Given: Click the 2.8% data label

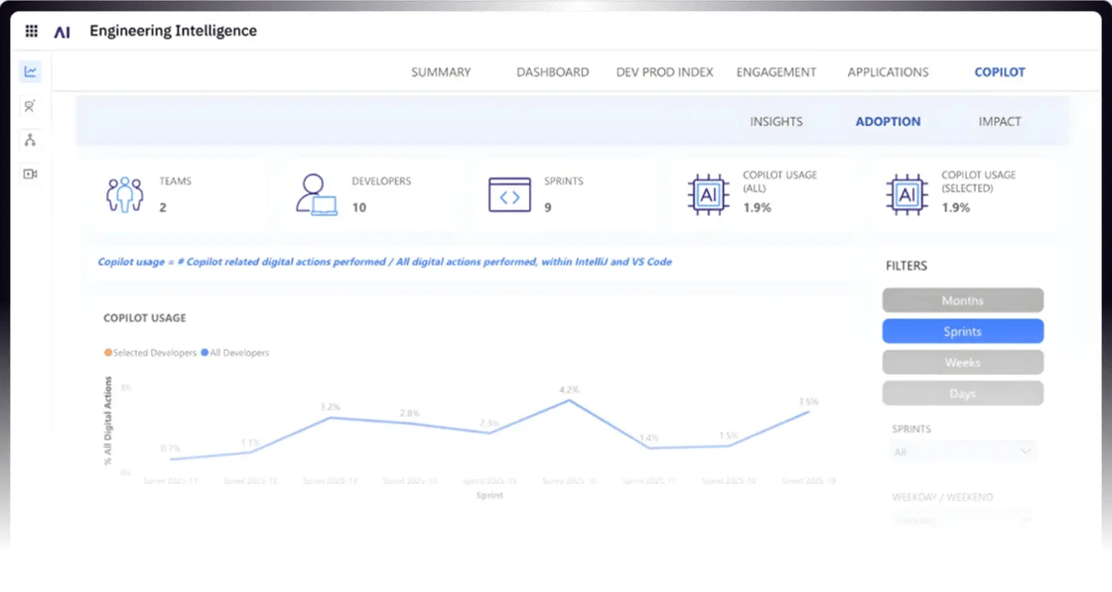Looking at the screenshot, I should pyautogui.click(x=409, y=413).
